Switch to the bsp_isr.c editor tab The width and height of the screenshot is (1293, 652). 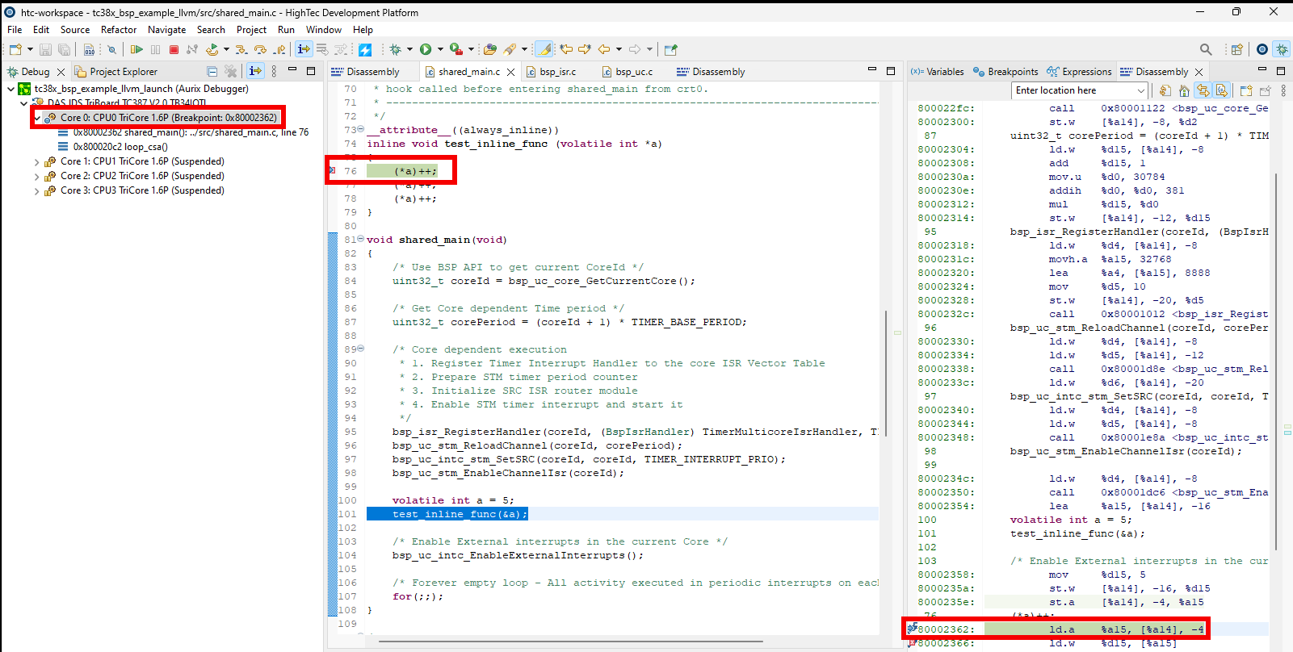point(557,72)
